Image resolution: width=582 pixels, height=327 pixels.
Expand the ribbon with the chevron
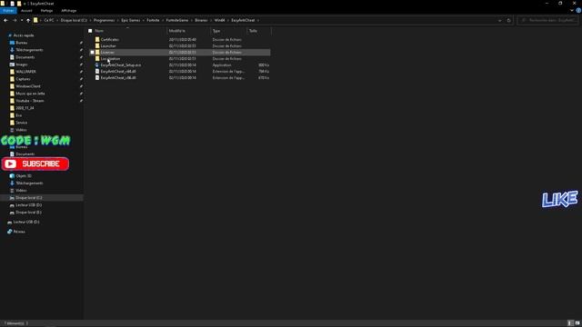572,11
